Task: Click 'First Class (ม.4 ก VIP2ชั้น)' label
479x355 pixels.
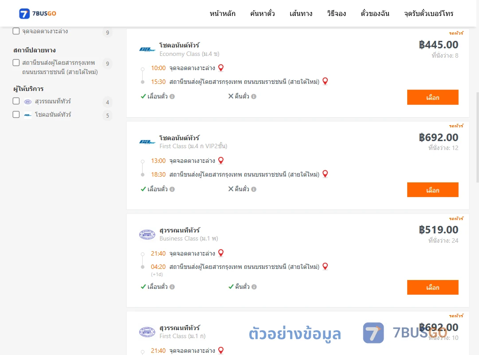Action: [x=193, y=146]
